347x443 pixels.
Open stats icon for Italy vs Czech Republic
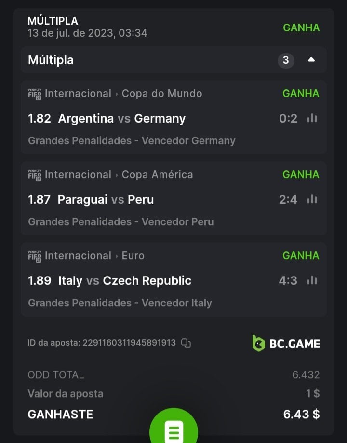(x=312, y=280)
